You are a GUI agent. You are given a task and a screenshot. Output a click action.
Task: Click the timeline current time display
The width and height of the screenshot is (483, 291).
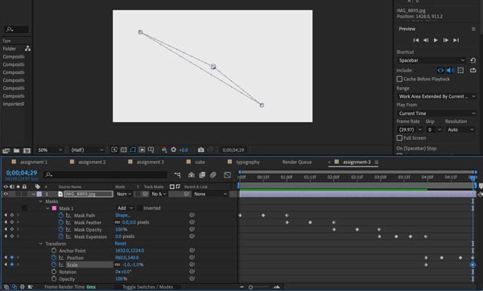tap(22, 173)
